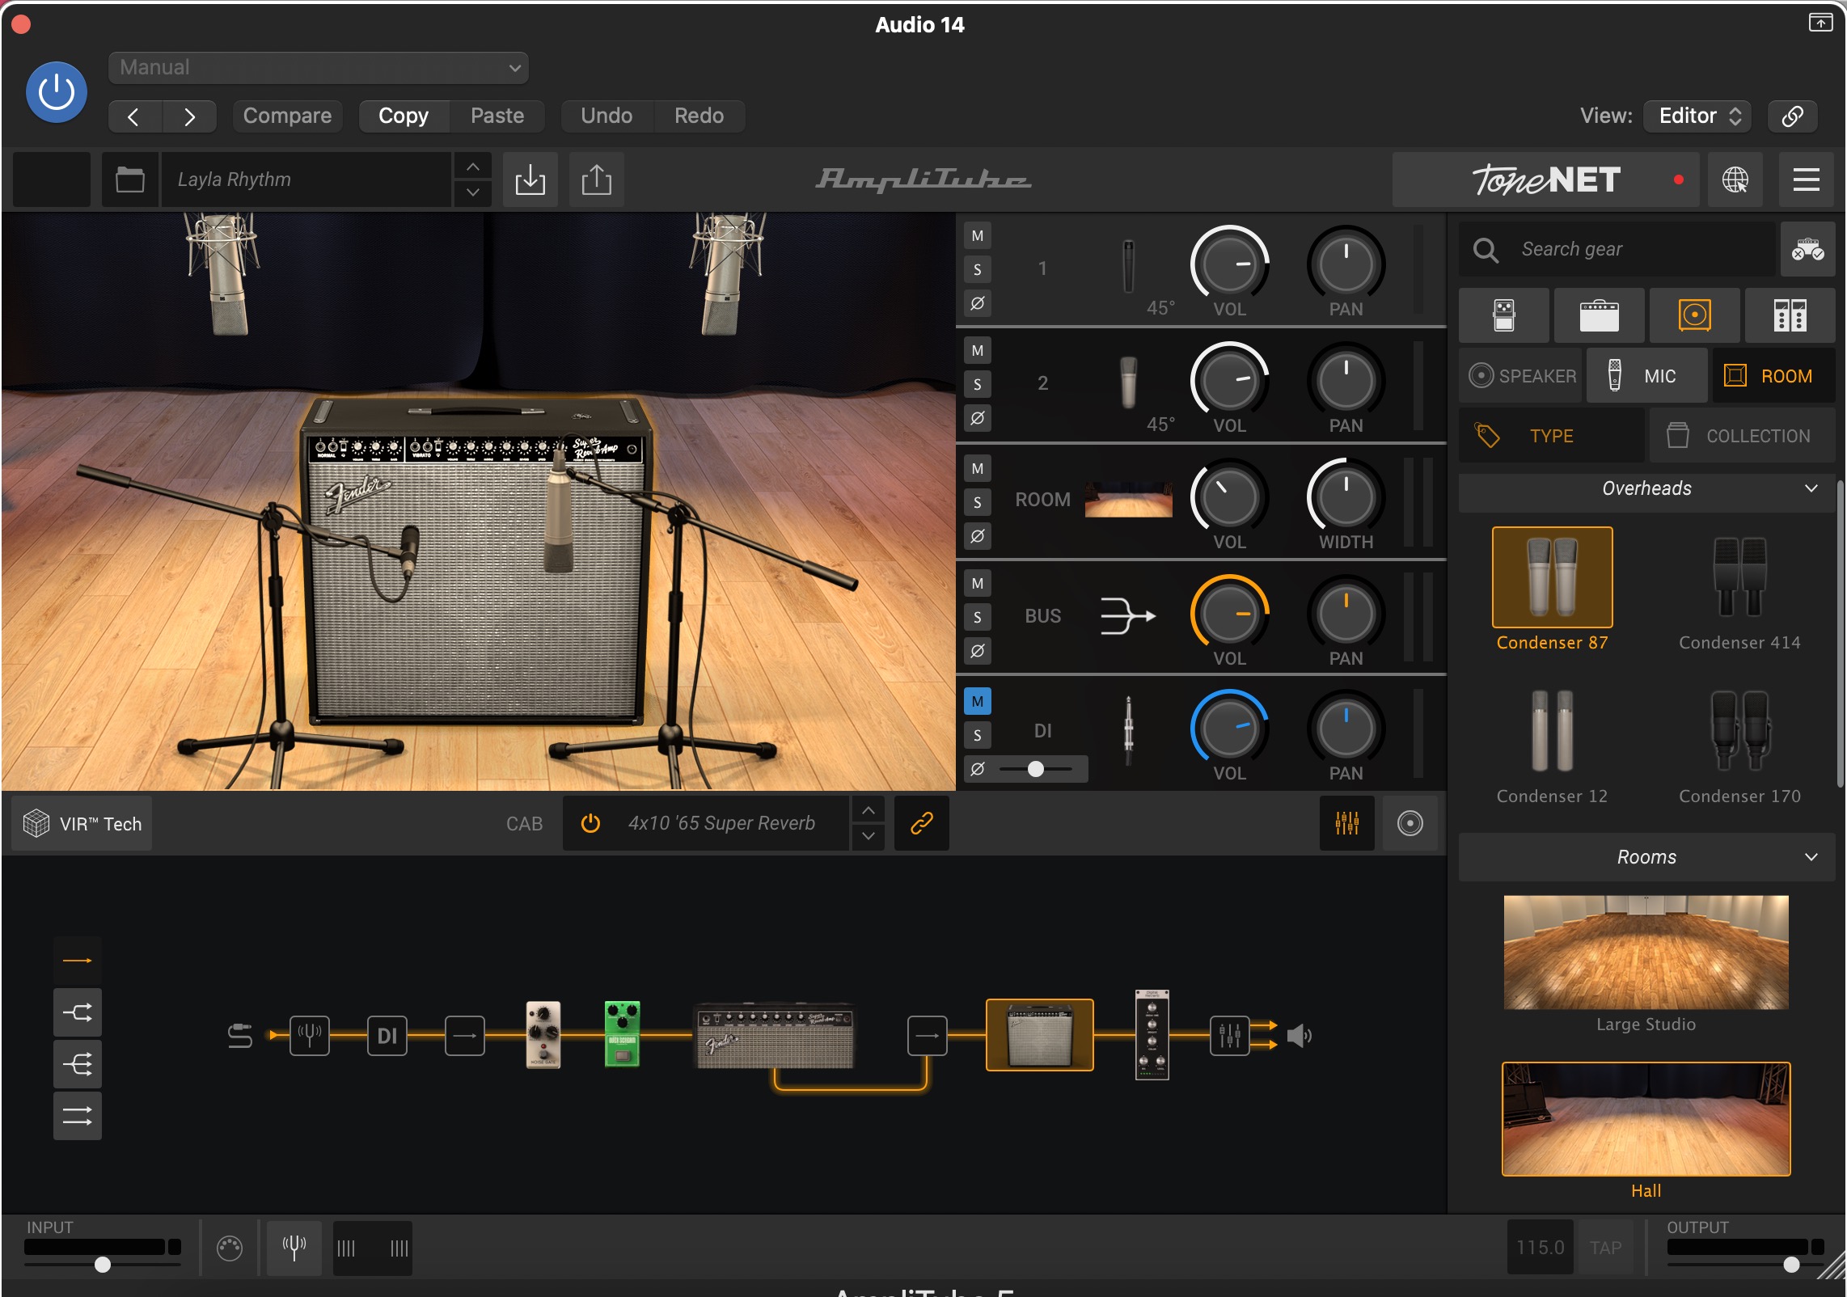Solo mic channel 1

tap(978, 270)
